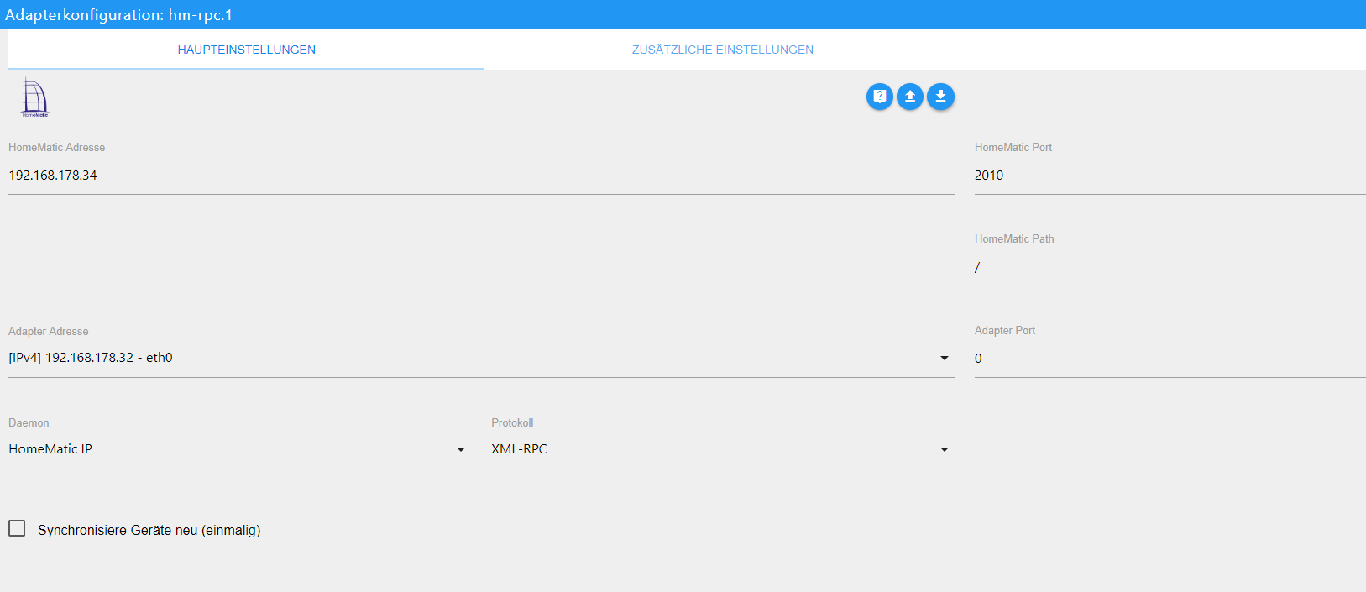Click the download configuration icon button
Image resolution: width=1366 pixels, height=592 pixels.
click(x=940, y=97)
